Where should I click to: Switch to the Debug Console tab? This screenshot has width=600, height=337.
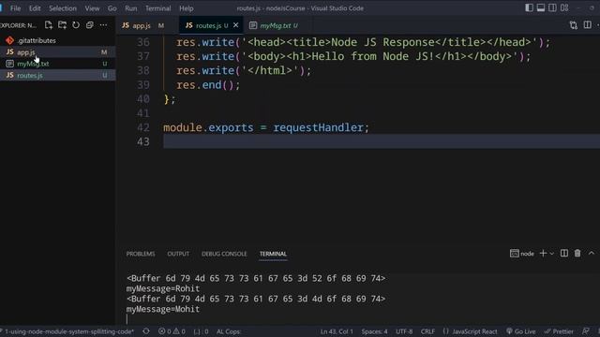click(x=224, y=254)
